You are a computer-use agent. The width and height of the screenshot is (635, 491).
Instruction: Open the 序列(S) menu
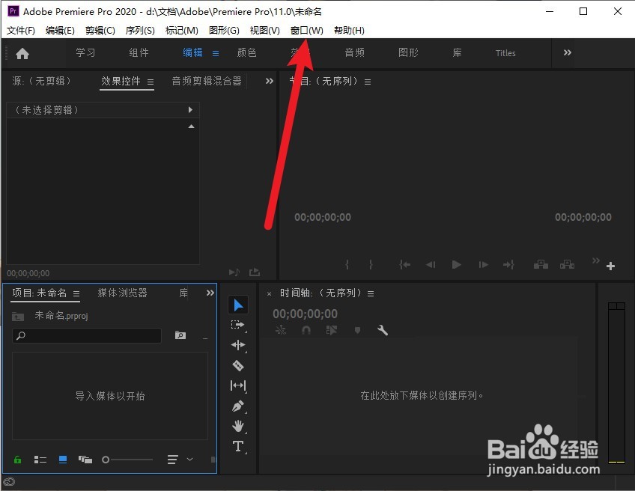(140, 31)
